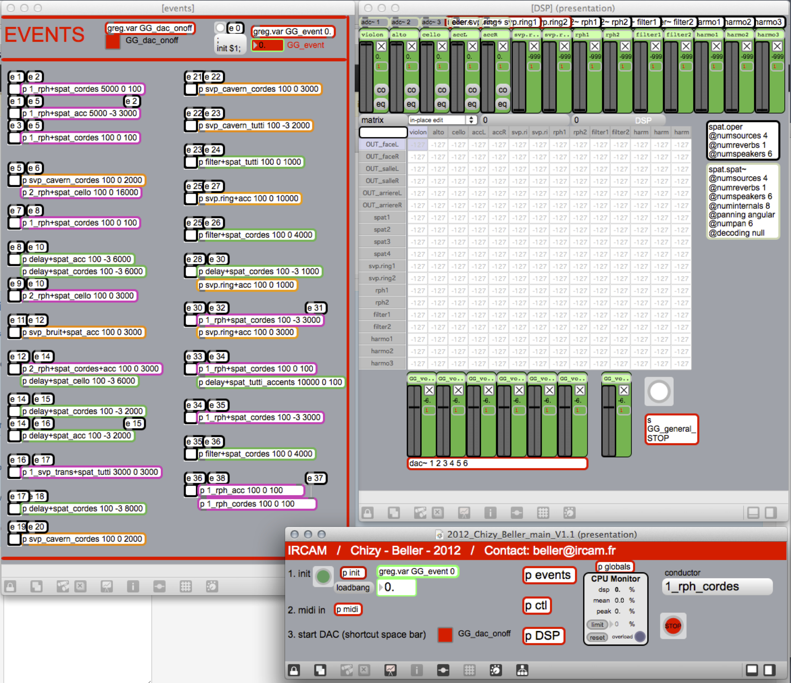Image resolution: width=791 pixels, height=683 pixels.
Task: Toggle the grid icon in the DSP window toolbar
Action: click(x=543, y=513)
